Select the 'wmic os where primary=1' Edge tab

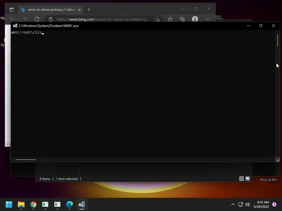coord(51,10)
